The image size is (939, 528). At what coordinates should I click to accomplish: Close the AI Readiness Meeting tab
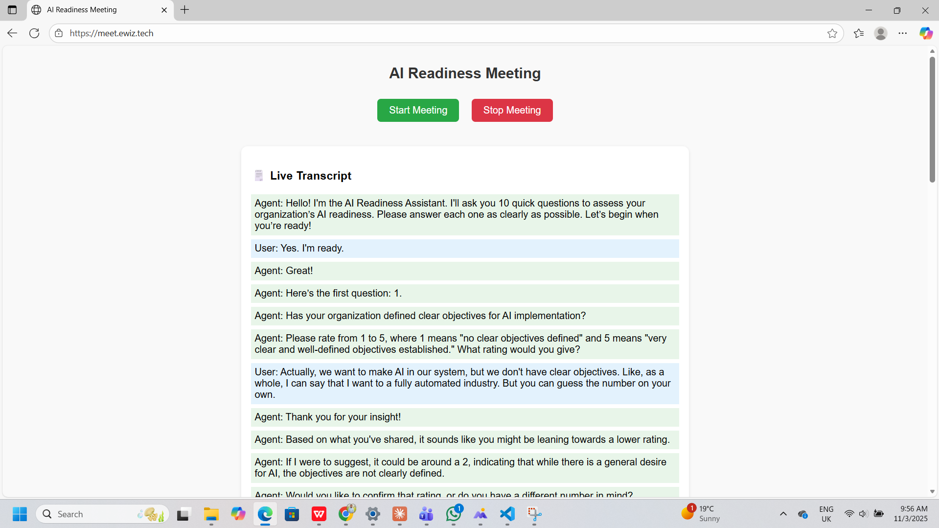pyautogui.click(x=164, y=10)
